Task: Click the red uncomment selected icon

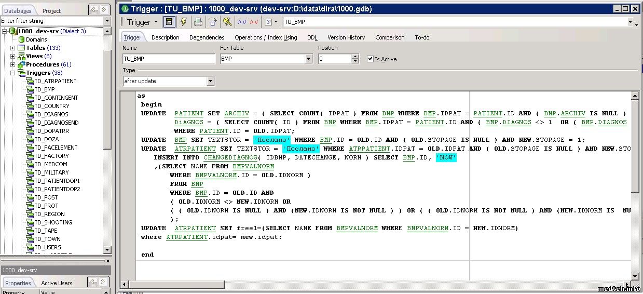Action: coord(254,22)
